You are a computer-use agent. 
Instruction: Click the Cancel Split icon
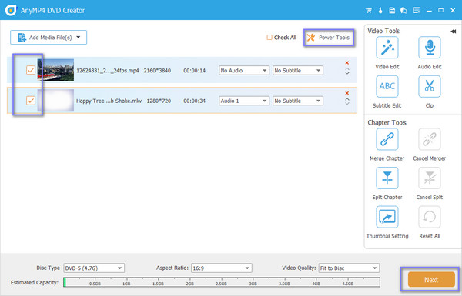pyautogui.click(x=430, y=178)
